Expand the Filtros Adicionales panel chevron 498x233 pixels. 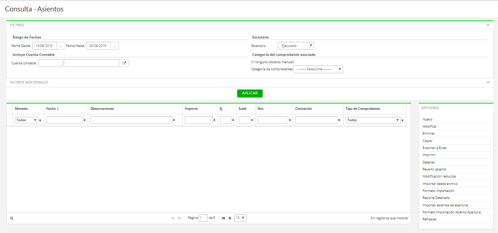pyautogui.click(x=488, y=82)
